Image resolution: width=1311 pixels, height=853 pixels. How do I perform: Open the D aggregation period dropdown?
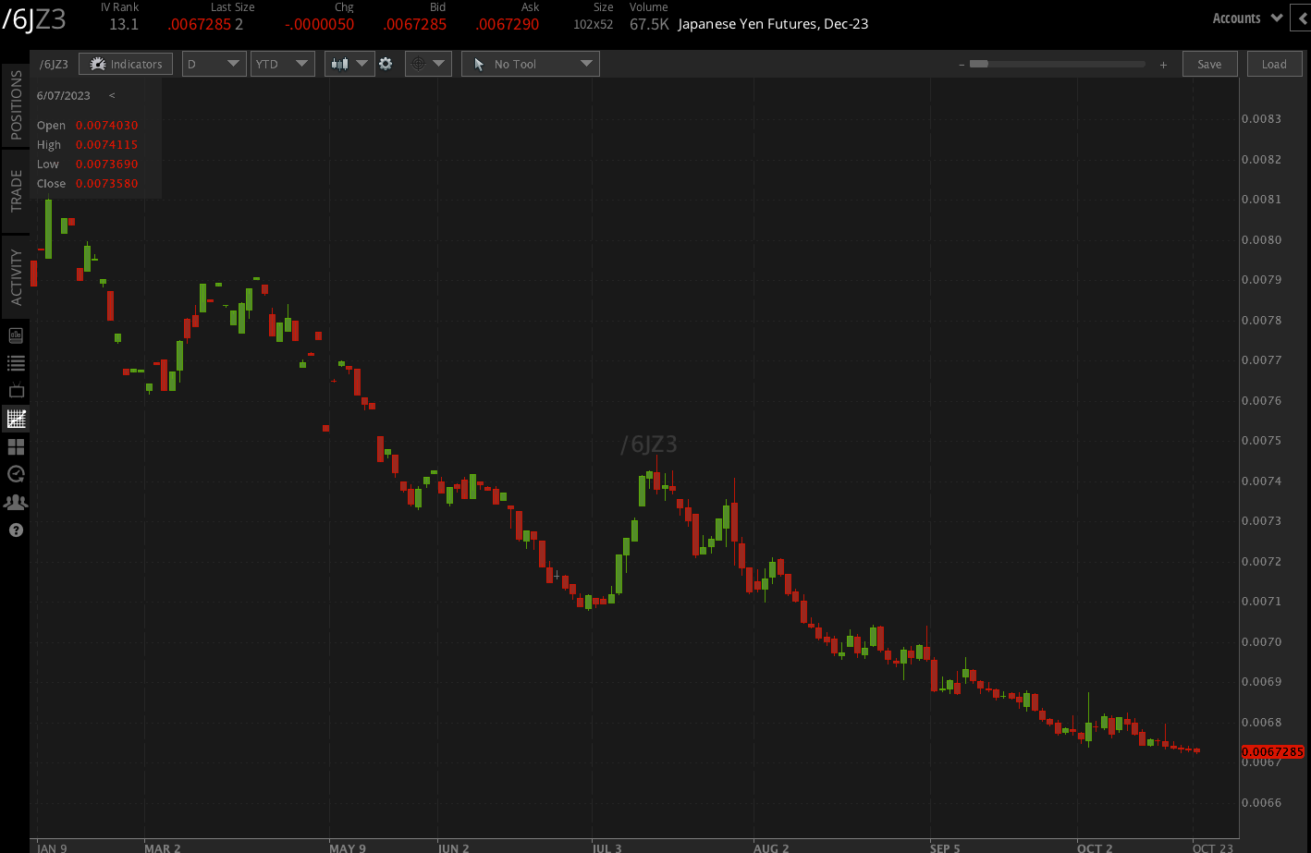214,64
